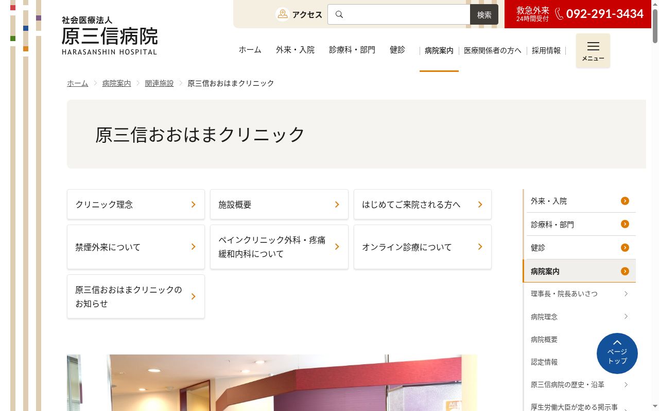Select the 病院案内 navigation tab

click(439, 50)
